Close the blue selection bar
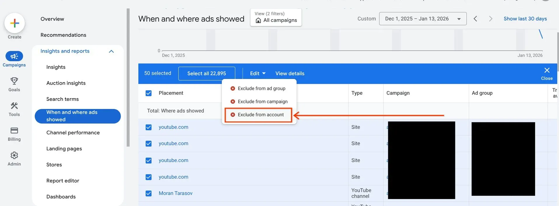This screenshot has height=206, width=559. pos(547,73)
